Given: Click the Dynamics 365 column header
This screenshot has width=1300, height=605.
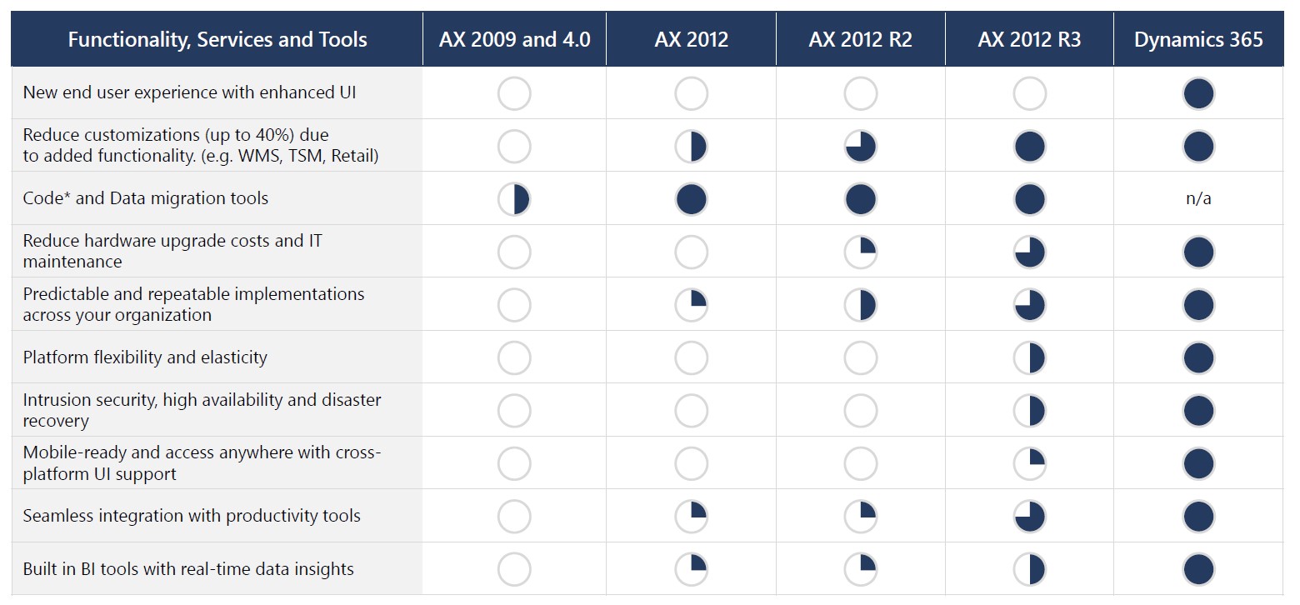Looking at the screenshot, I should (1198, 39).
